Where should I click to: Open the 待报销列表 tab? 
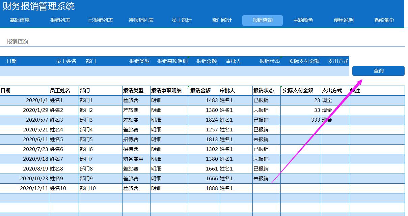point(141,20)
